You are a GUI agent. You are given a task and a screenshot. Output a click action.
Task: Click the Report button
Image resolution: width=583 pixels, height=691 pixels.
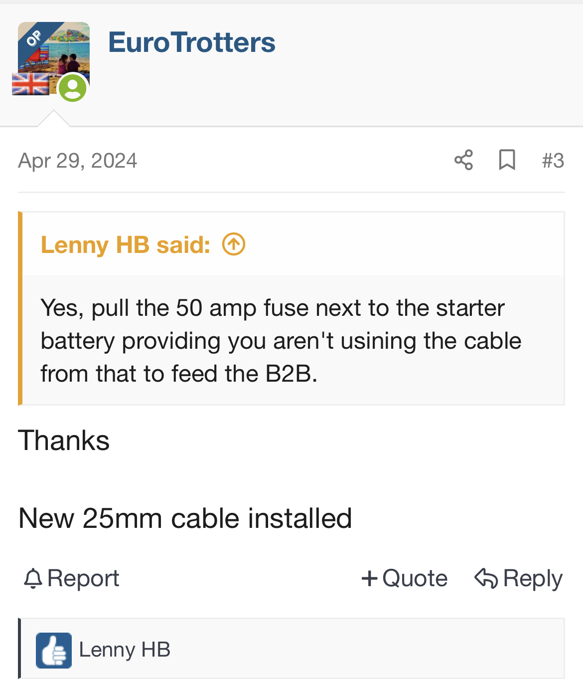(x=72, y=579)
